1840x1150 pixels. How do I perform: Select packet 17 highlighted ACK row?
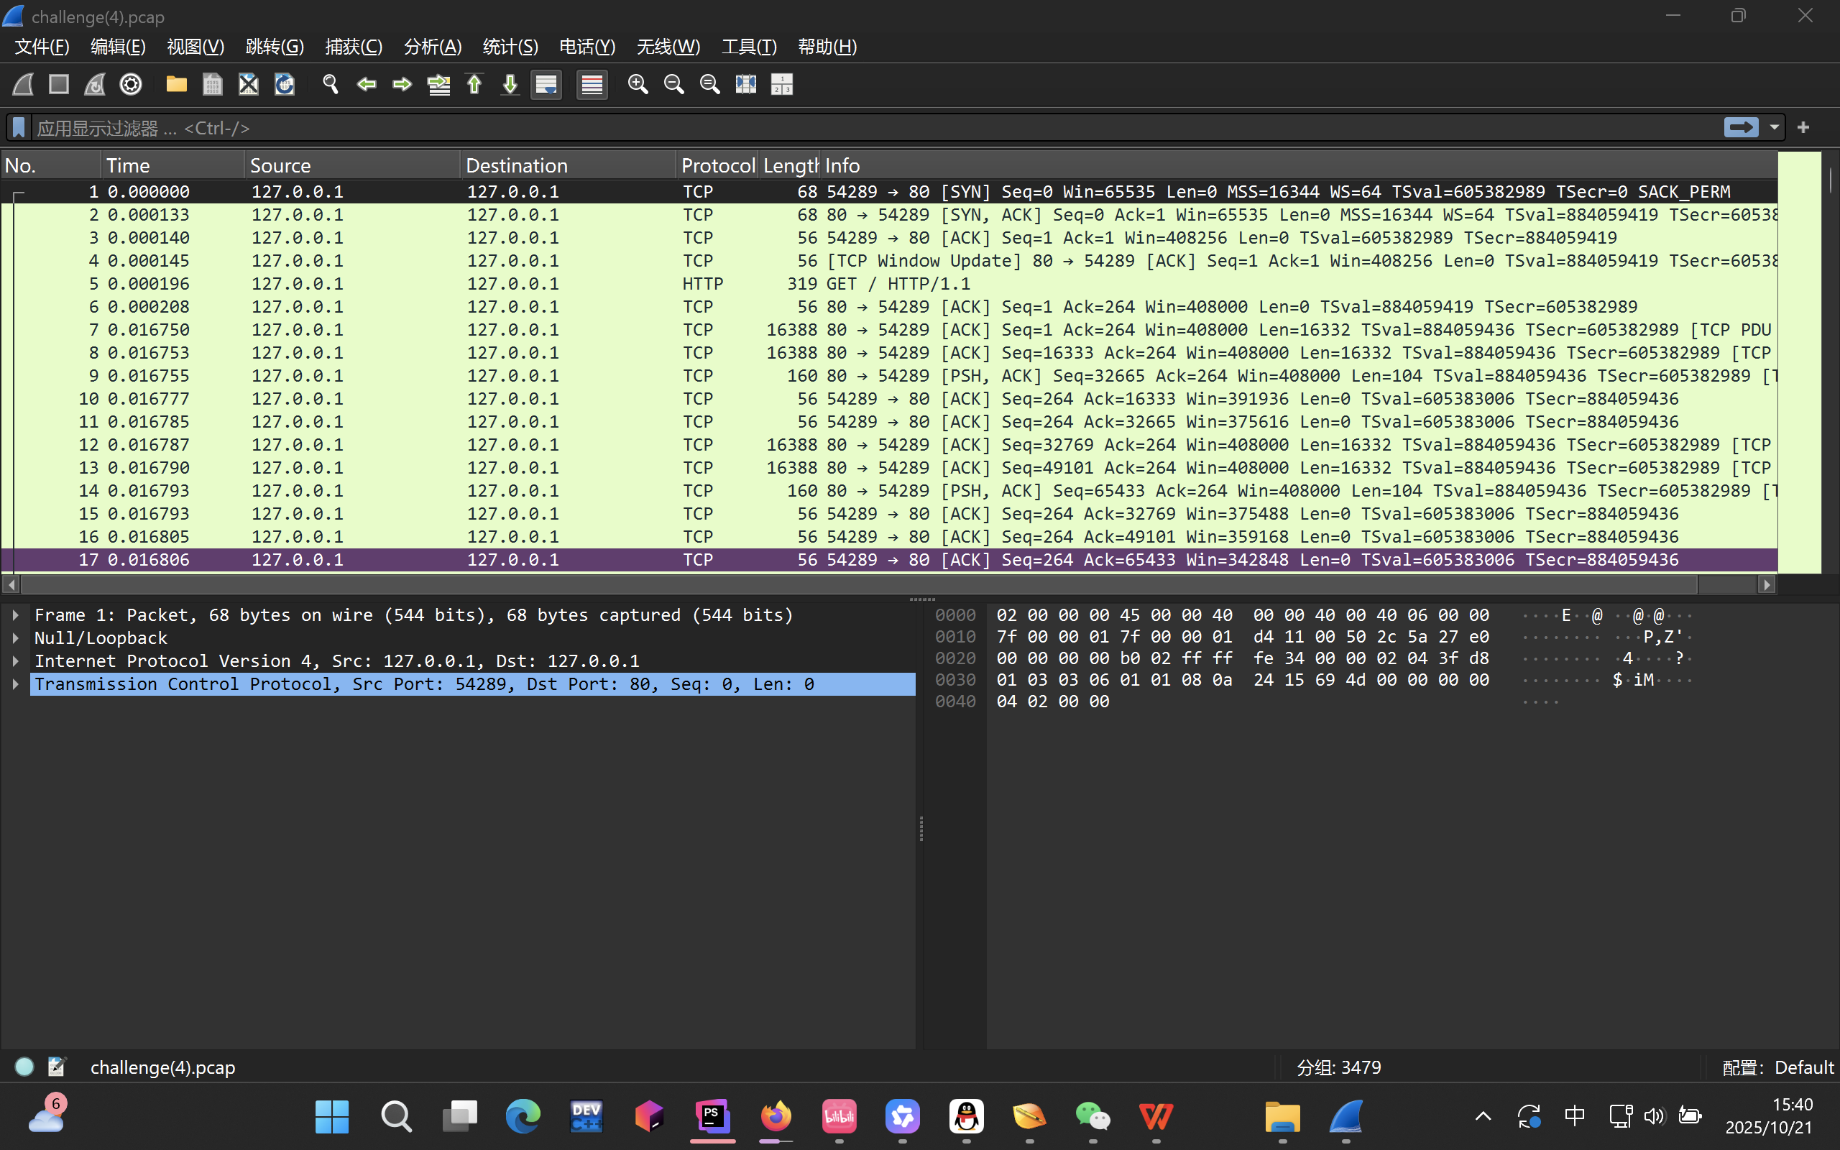(x=890, y=560)
